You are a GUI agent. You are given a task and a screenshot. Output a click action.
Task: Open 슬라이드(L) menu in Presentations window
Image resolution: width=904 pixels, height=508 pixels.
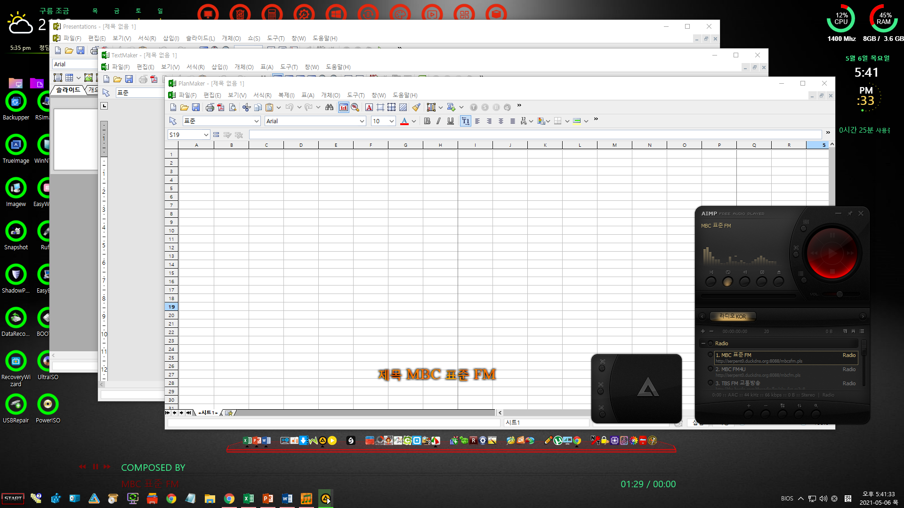[200, 38]
